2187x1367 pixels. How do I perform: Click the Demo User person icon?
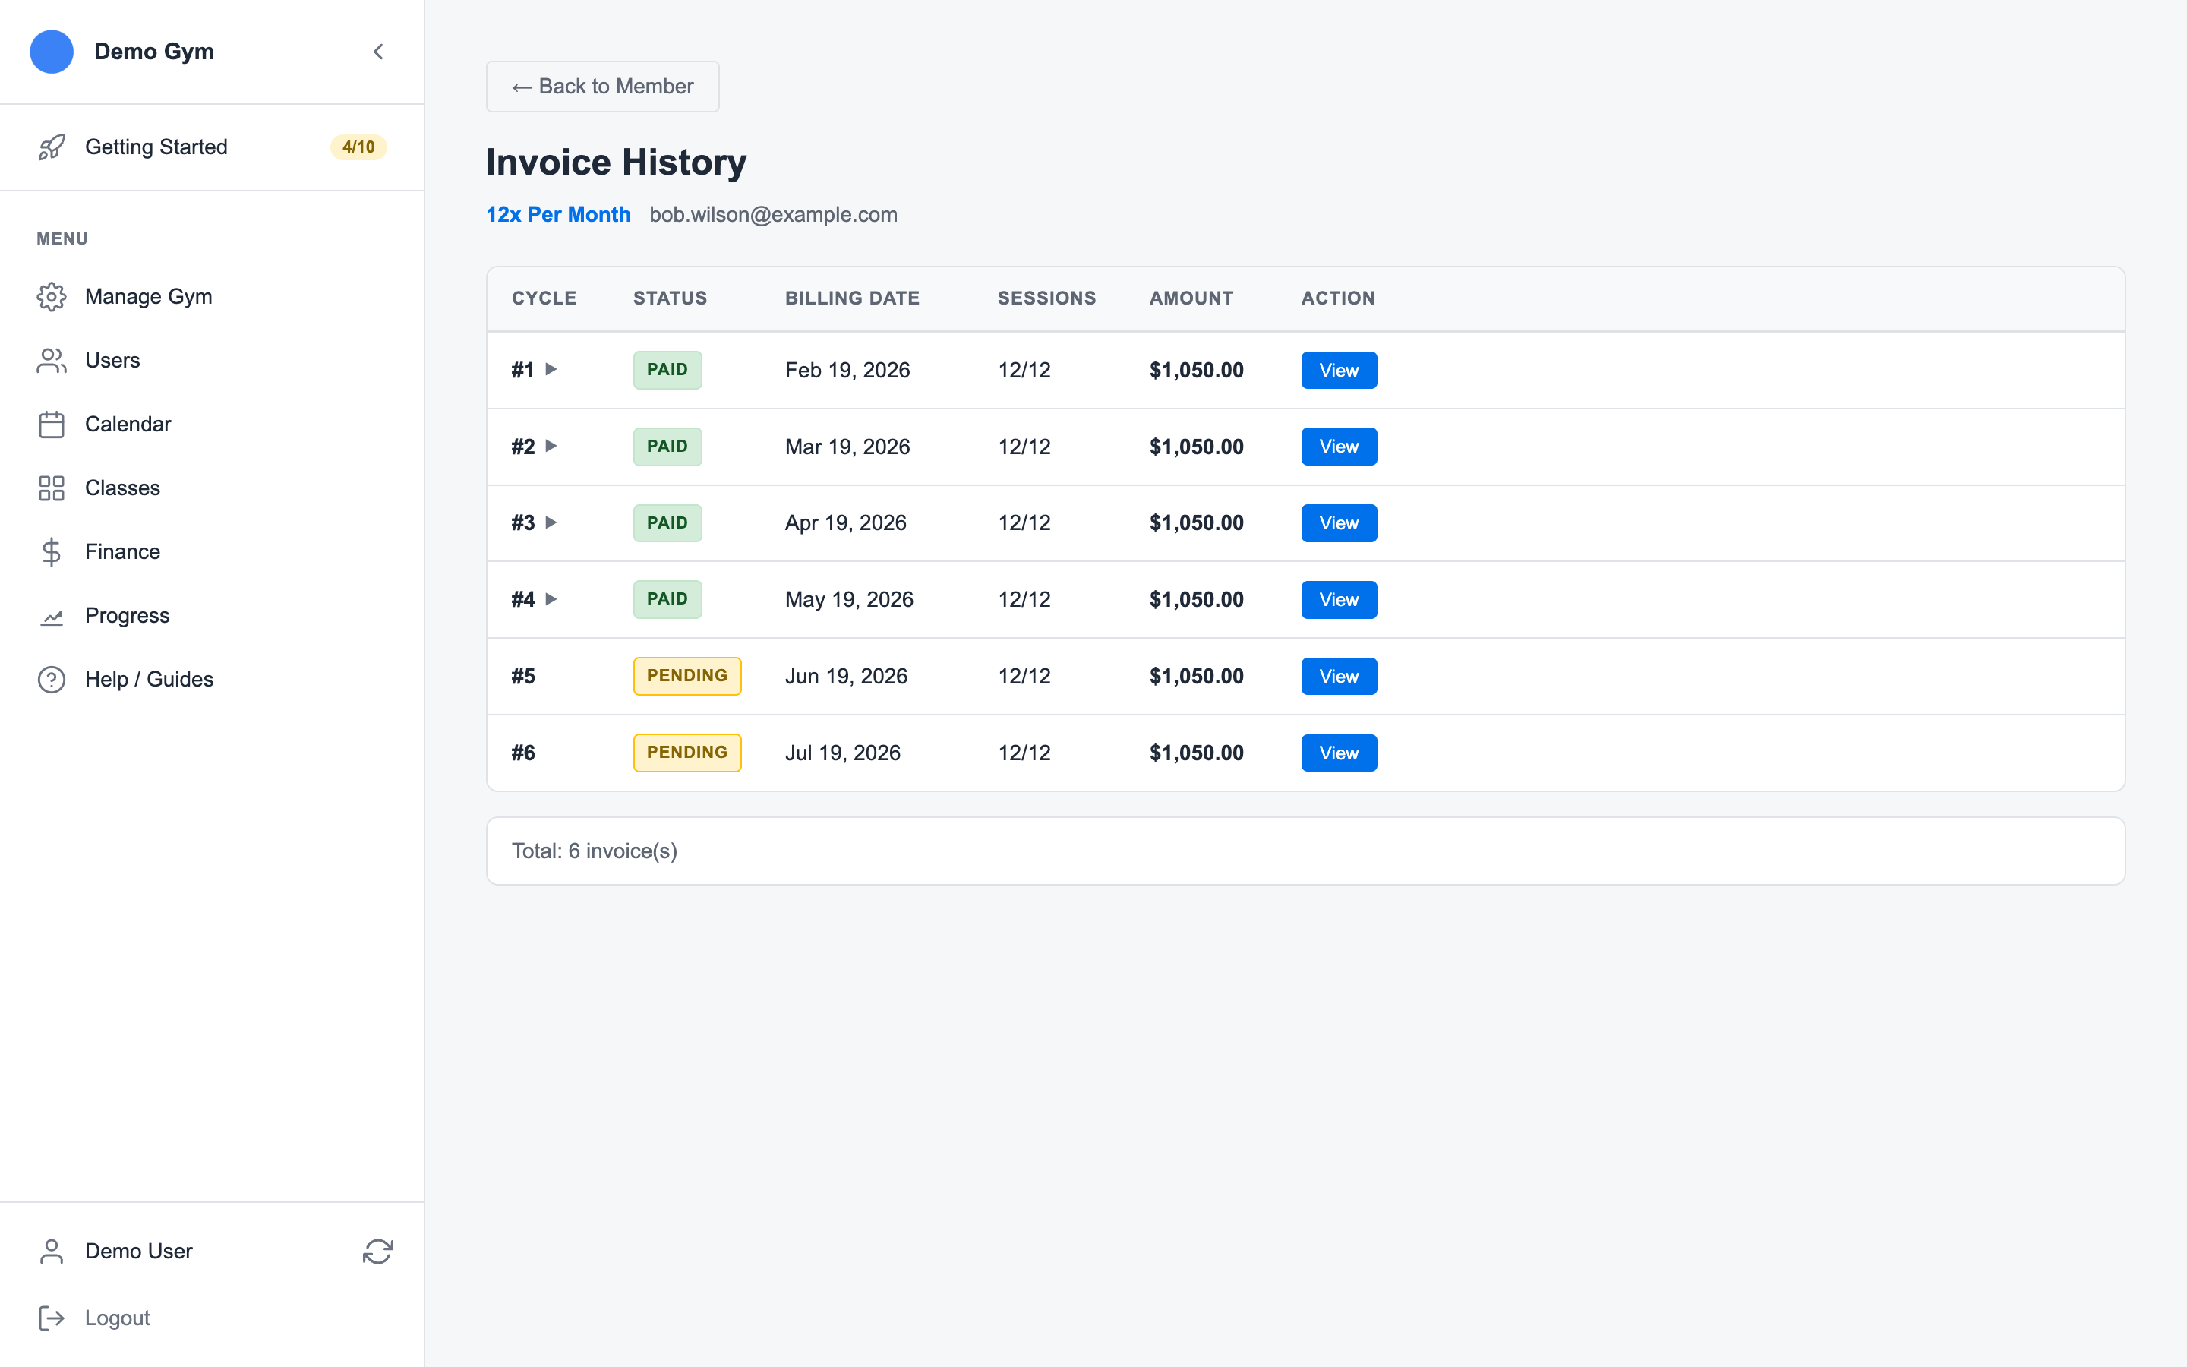point(52,1252)
